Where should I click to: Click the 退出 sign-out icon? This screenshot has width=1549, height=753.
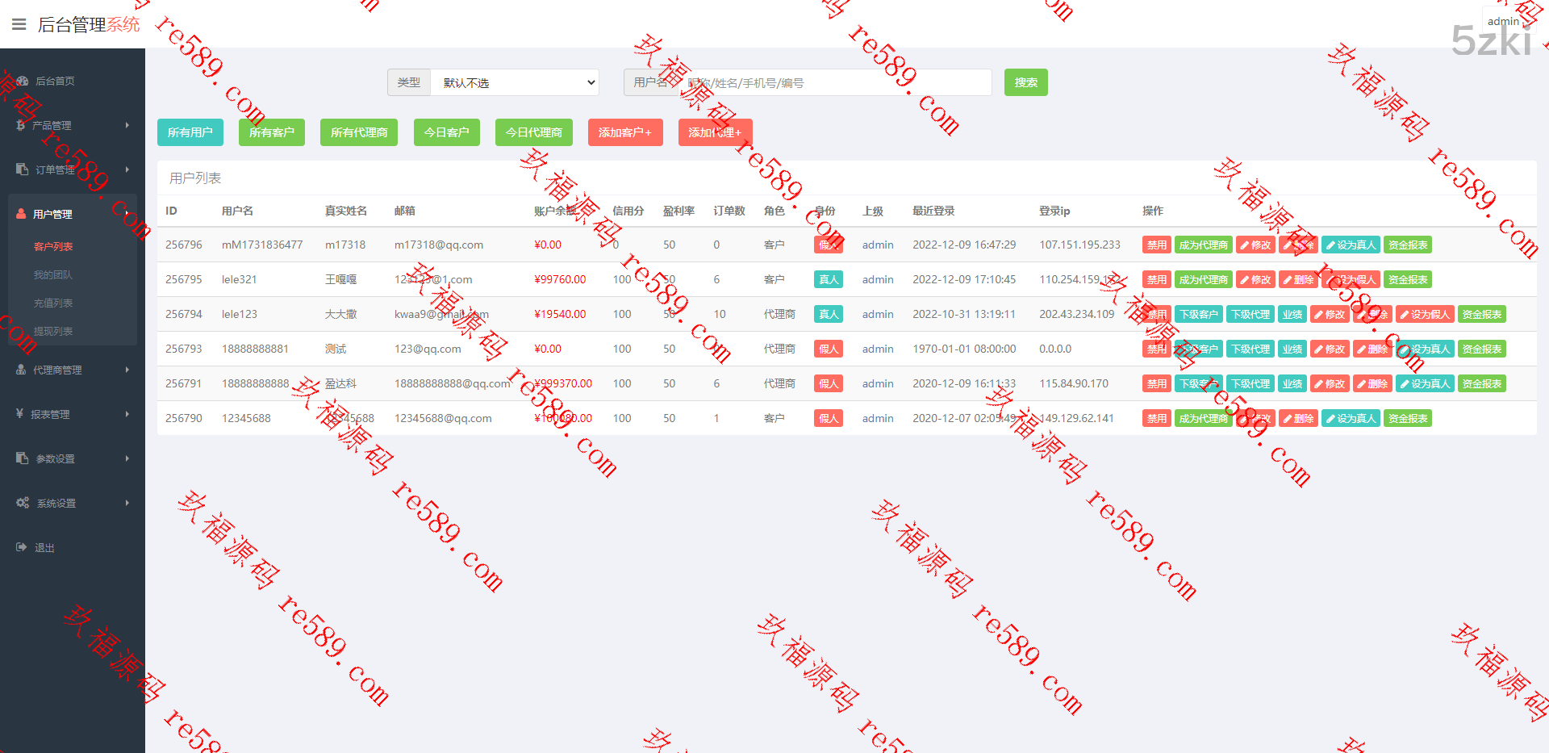22,547
